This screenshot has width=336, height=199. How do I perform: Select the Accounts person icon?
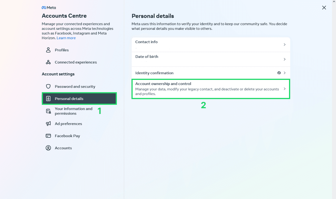[48, 148]
